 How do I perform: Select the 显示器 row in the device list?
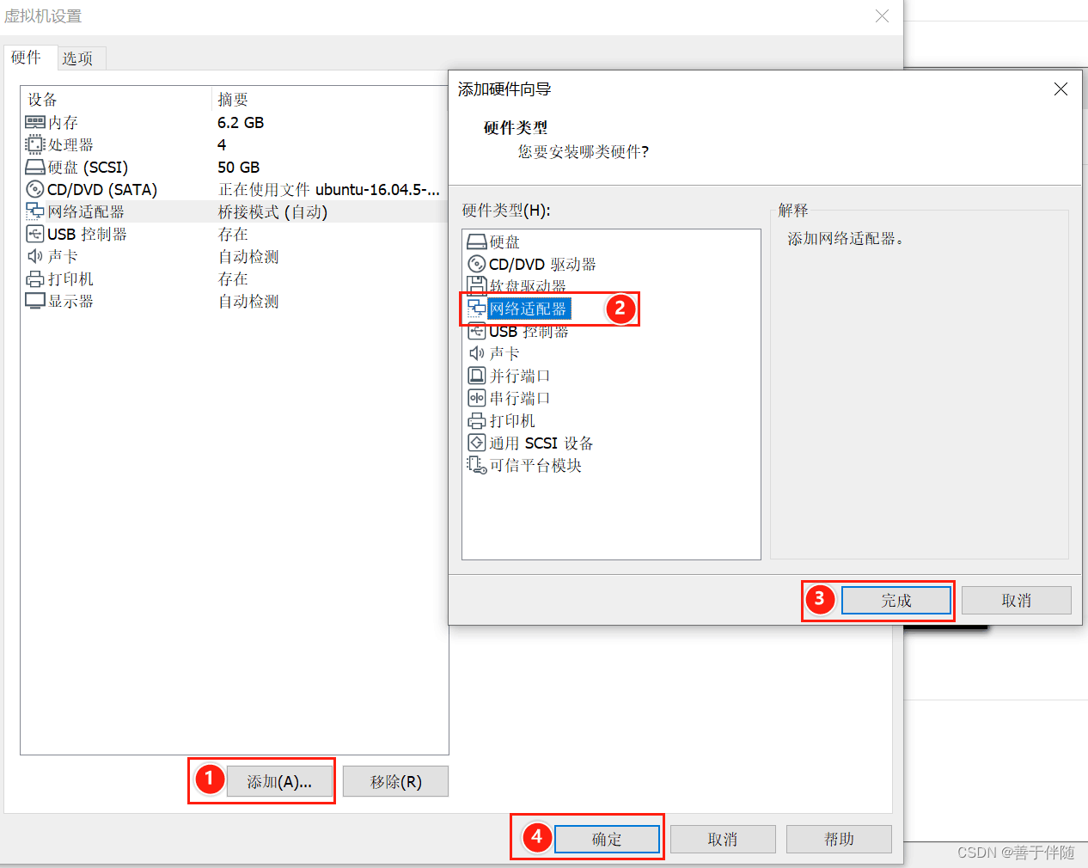[x=234, y=301]
